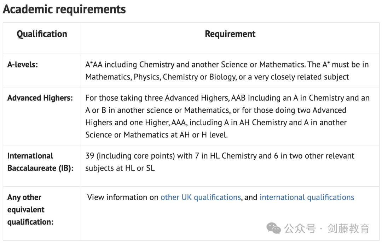Click the Mathematics, Physics, Chemistry or Biology line

[217, 77]
